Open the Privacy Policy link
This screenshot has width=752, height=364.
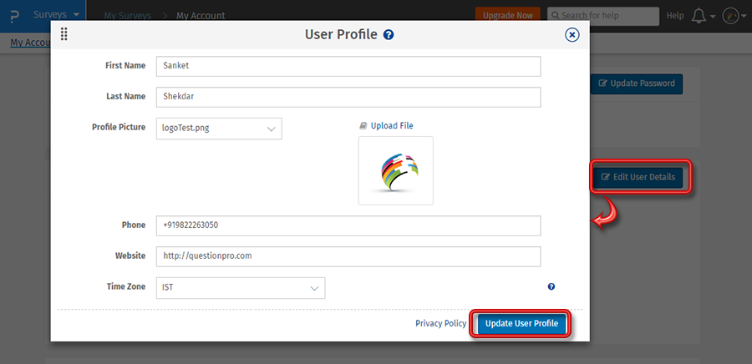[440, 324]
